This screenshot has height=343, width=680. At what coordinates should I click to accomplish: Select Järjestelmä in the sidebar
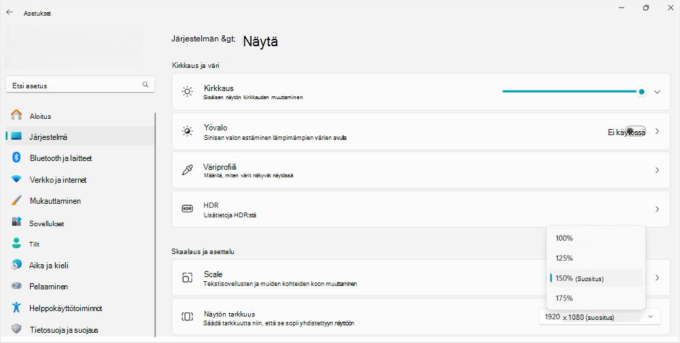click(80, 137)
